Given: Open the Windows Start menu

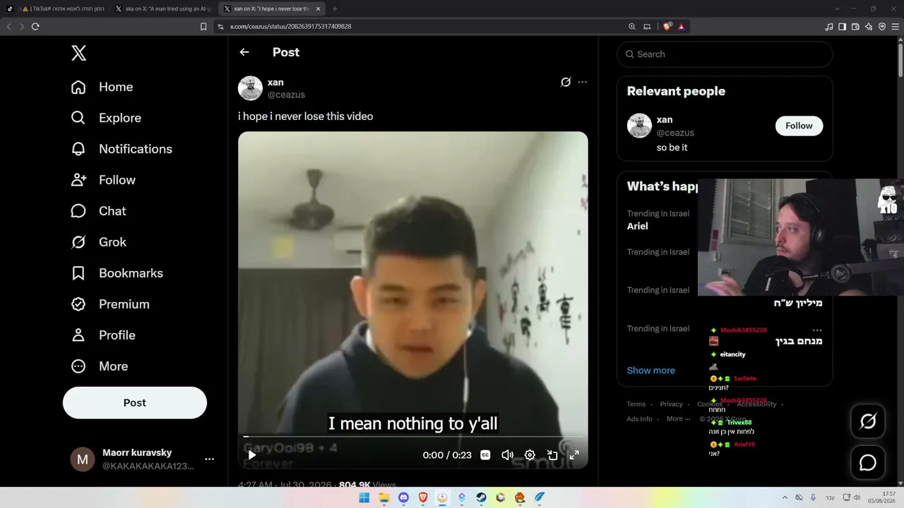Looking at the screenshot, I should [x=364, y=497].
